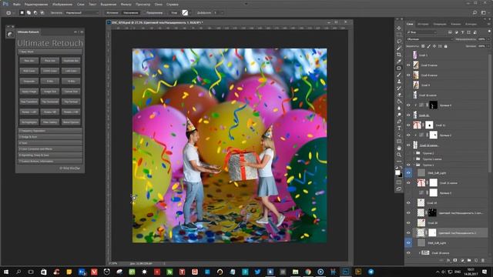Image resolution: width=493 pixels, height=277 pixels.
Task: Select the Eyedropper tool
Action: [399, 62]
